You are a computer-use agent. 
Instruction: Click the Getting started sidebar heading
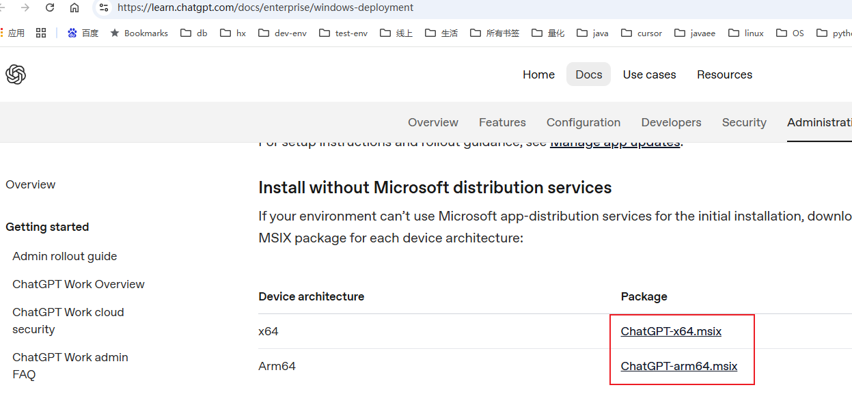47,227
